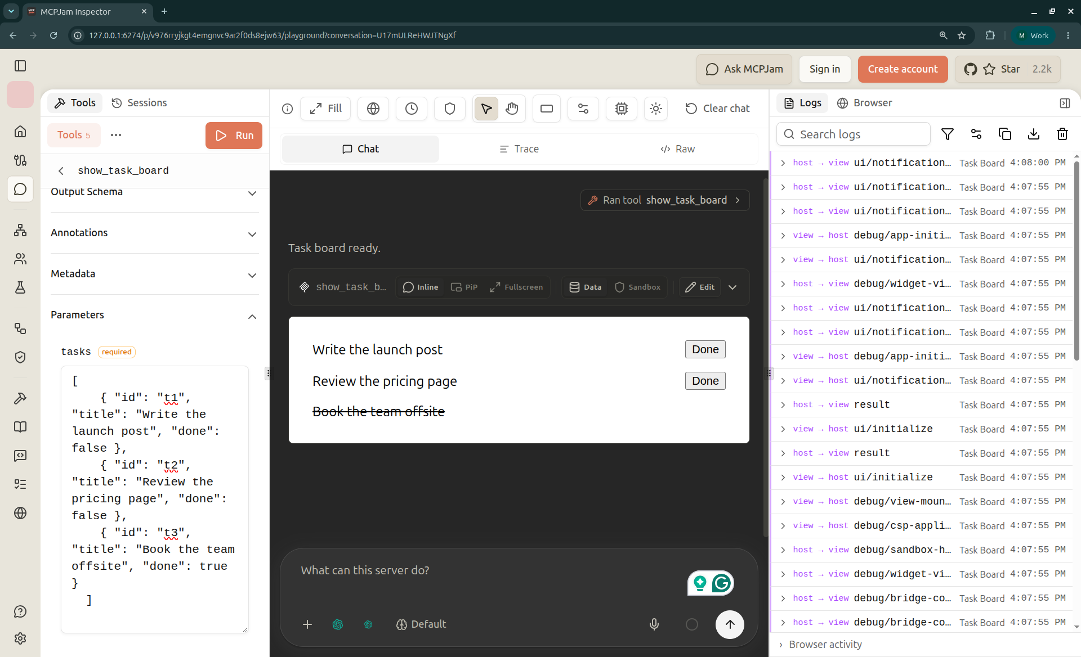
Task: Collapse the Parameters section
Action: [155, 315]
